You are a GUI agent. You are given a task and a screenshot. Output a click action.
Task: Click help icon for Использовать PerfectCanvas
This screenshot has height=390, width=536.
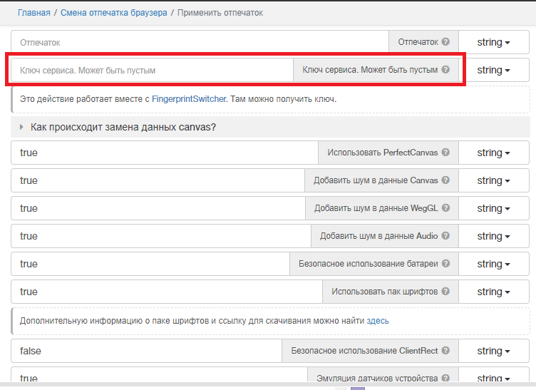tap(445, 153)
